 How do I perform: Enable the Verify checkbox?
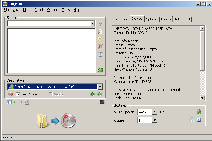[51, 94]
